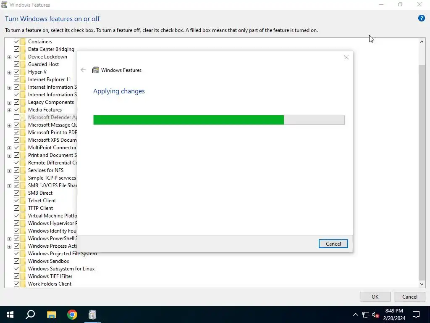Open the notification center icon
430x323 pixels.
pyautogui.click(x=416, y=315)
